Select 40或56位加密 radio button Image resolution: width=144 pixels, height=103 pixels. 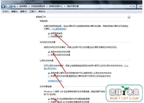(x=49, y=102)
